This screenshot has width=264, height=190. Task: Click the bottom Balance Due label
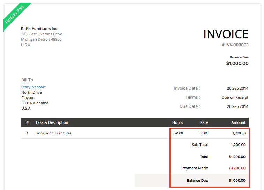coord(197,180)
